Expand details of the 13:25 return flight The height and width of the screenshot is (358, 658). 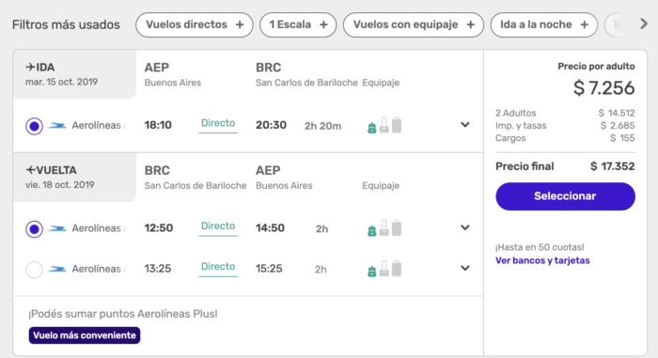point(465,268)
